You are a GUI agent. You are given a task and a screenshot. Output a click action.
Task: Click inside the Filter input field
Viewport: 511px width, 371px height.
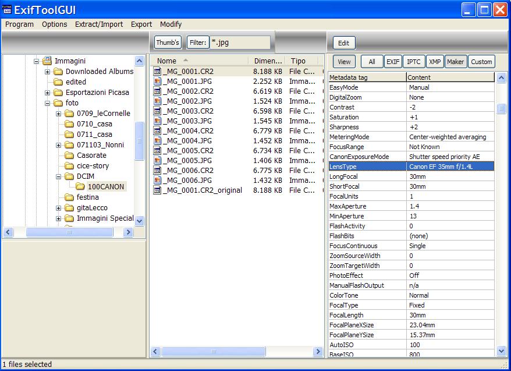pos(239,42)
